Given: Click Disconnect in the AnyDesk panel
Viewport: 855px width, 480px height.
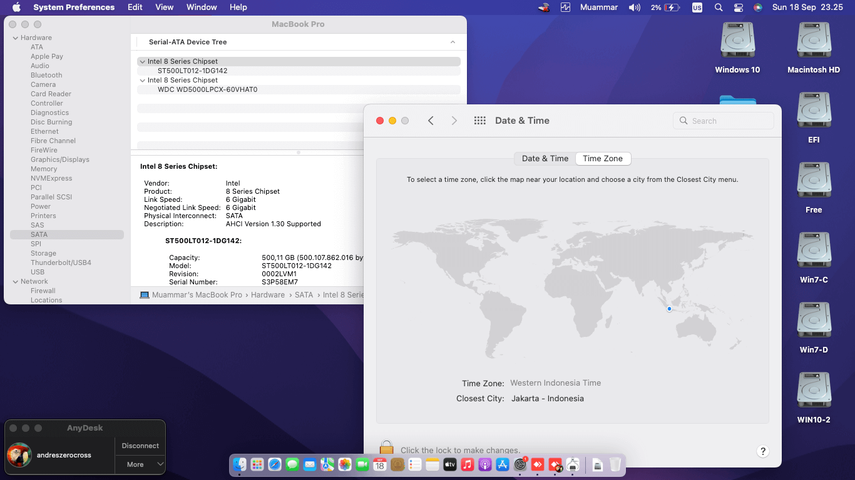Looking at the screenshot, I should [x=140, y=446].
